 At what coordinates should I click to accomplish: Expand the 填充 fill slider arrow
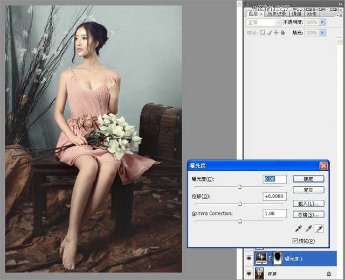(322, 33)
